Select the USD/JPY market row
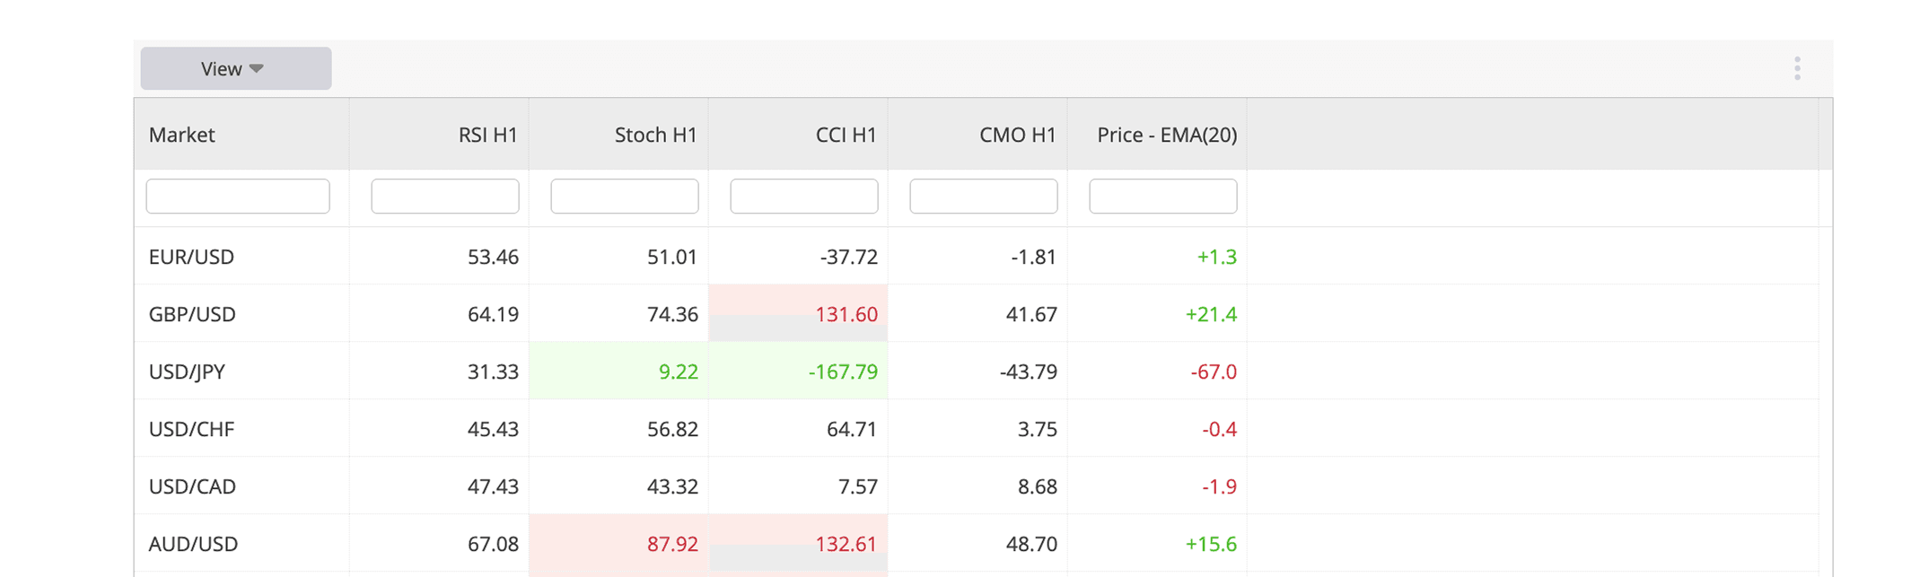The height and width of the screenshot is (577, 1911). pos(187,372)
